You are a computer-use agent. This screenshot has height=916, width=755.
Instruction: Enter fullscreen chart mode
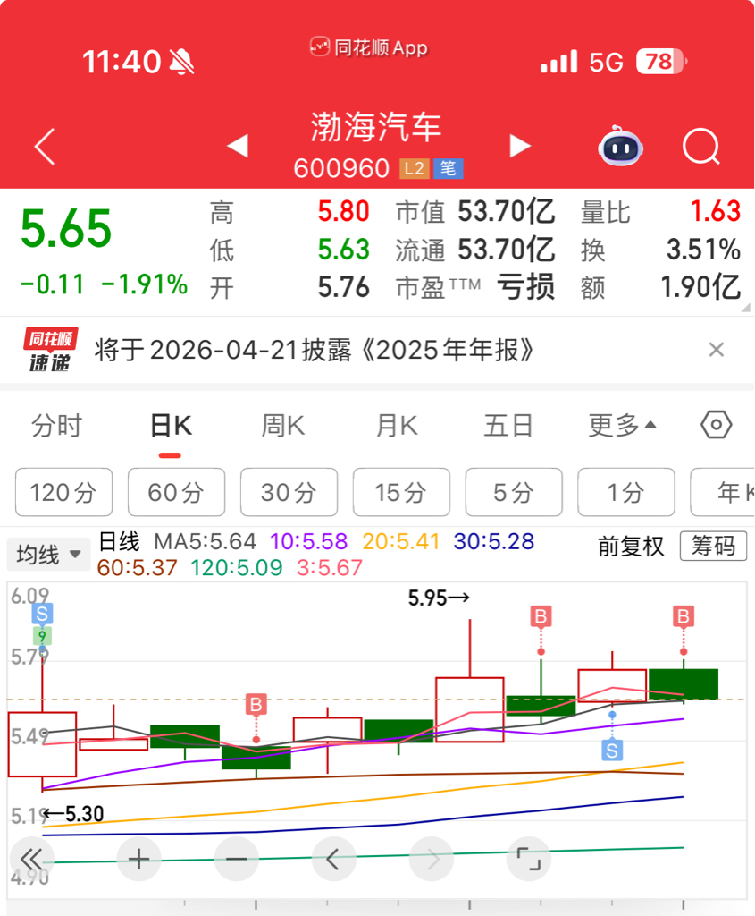529,860
